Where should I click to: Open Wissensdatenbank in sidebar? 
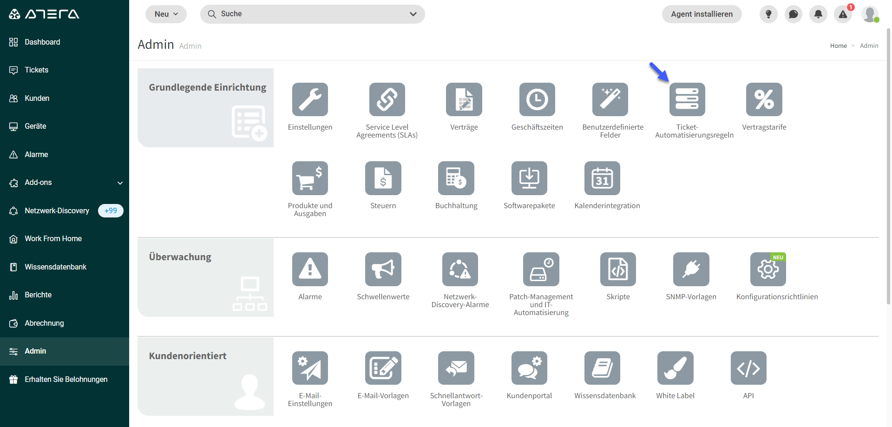[65, 267]
